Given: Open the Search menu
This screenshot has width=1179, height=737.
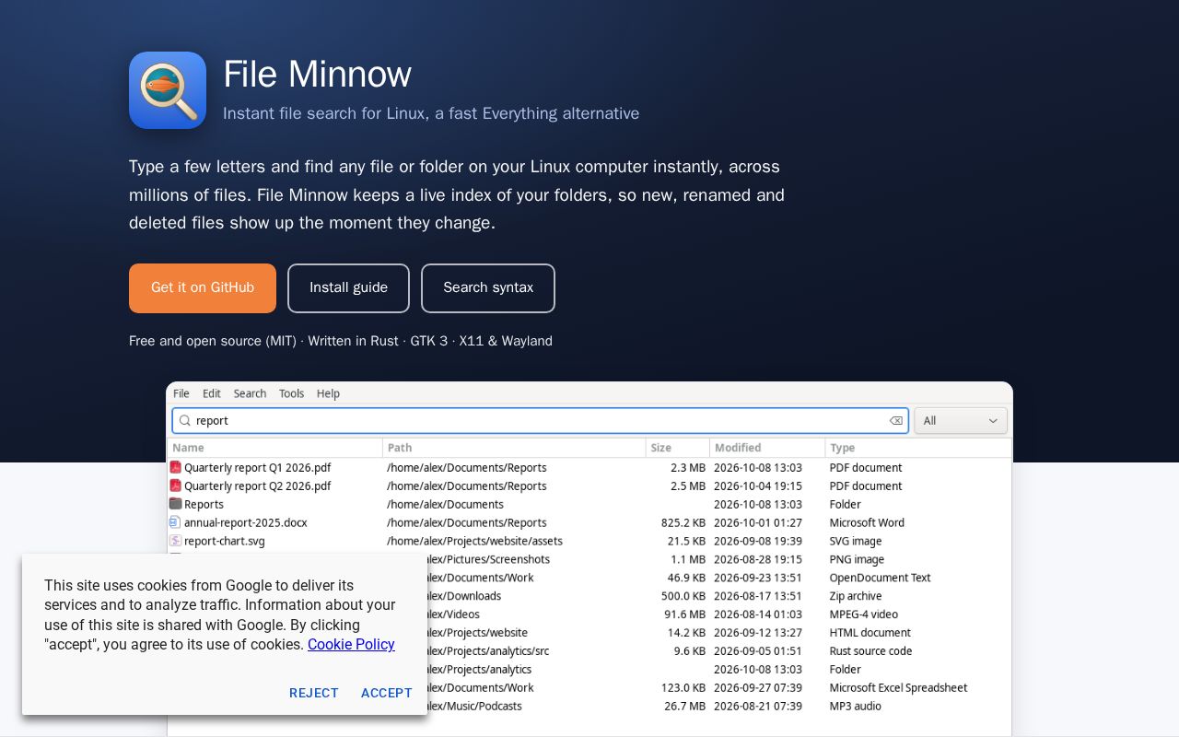Looking at the screenshot, I should click(x=250, y=393).
